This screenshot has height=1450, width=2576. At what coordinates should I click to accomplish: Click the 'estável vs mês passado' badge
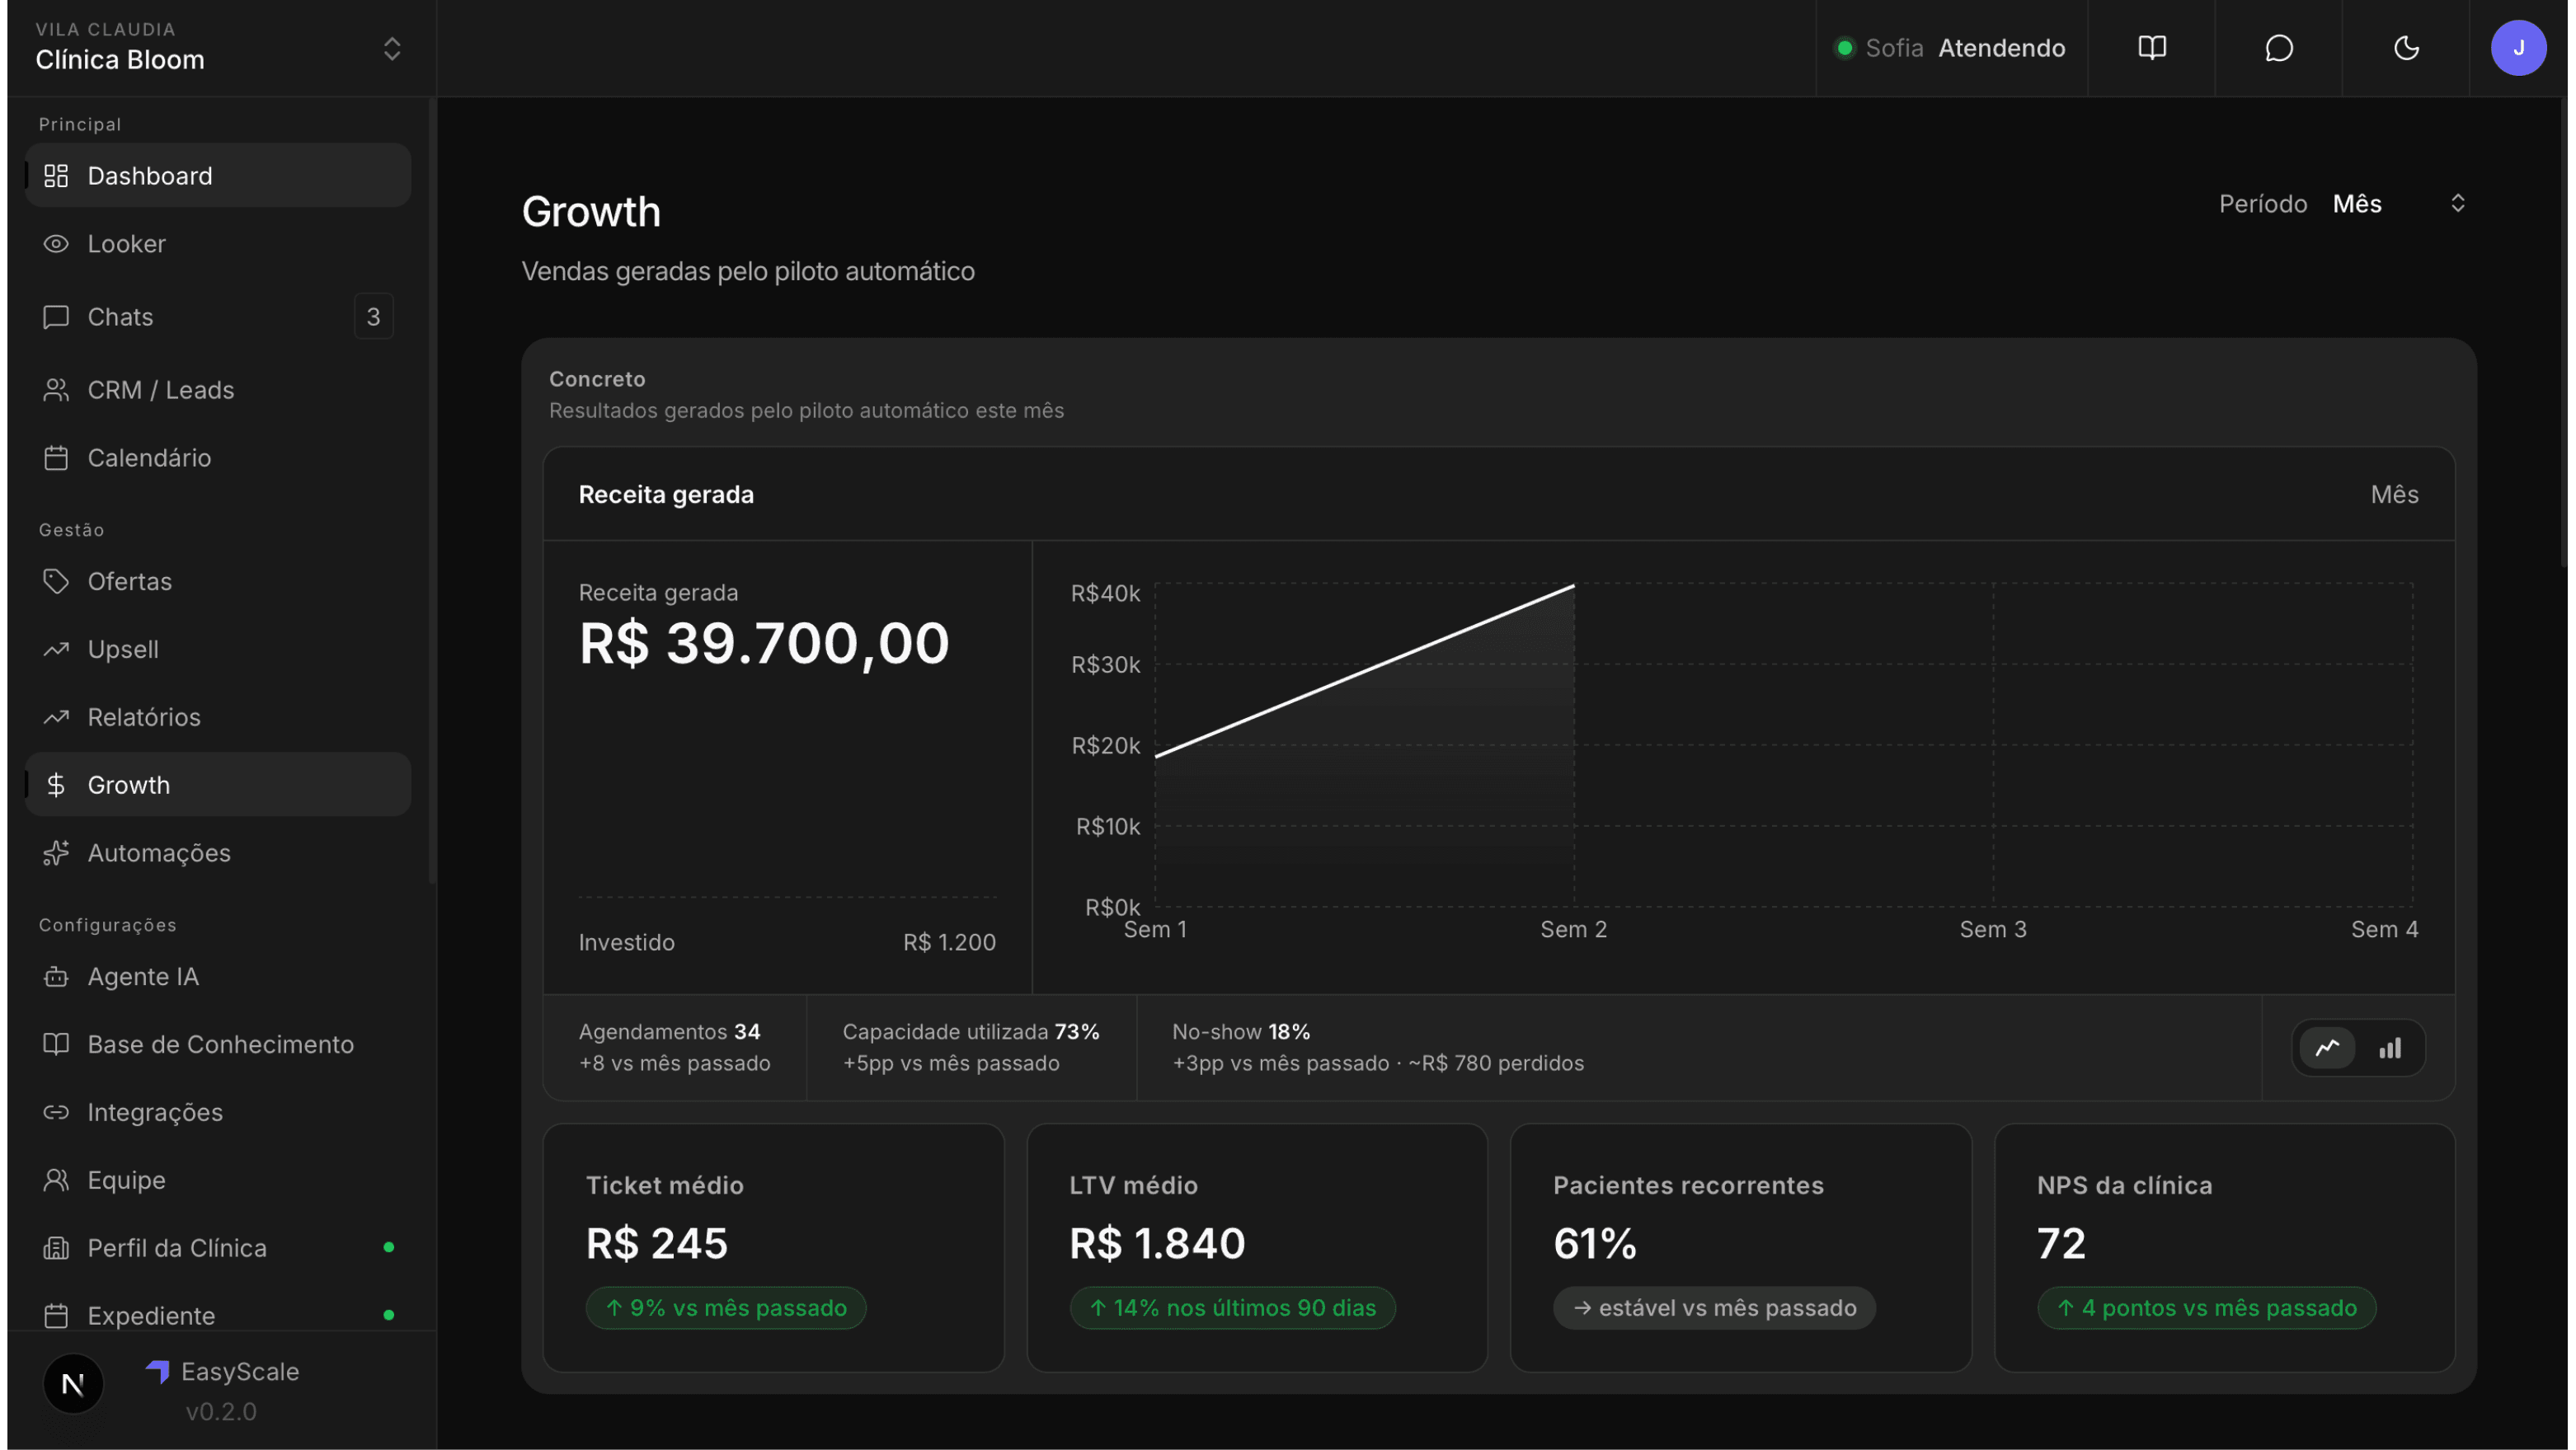click(x=1714, y=1308)
